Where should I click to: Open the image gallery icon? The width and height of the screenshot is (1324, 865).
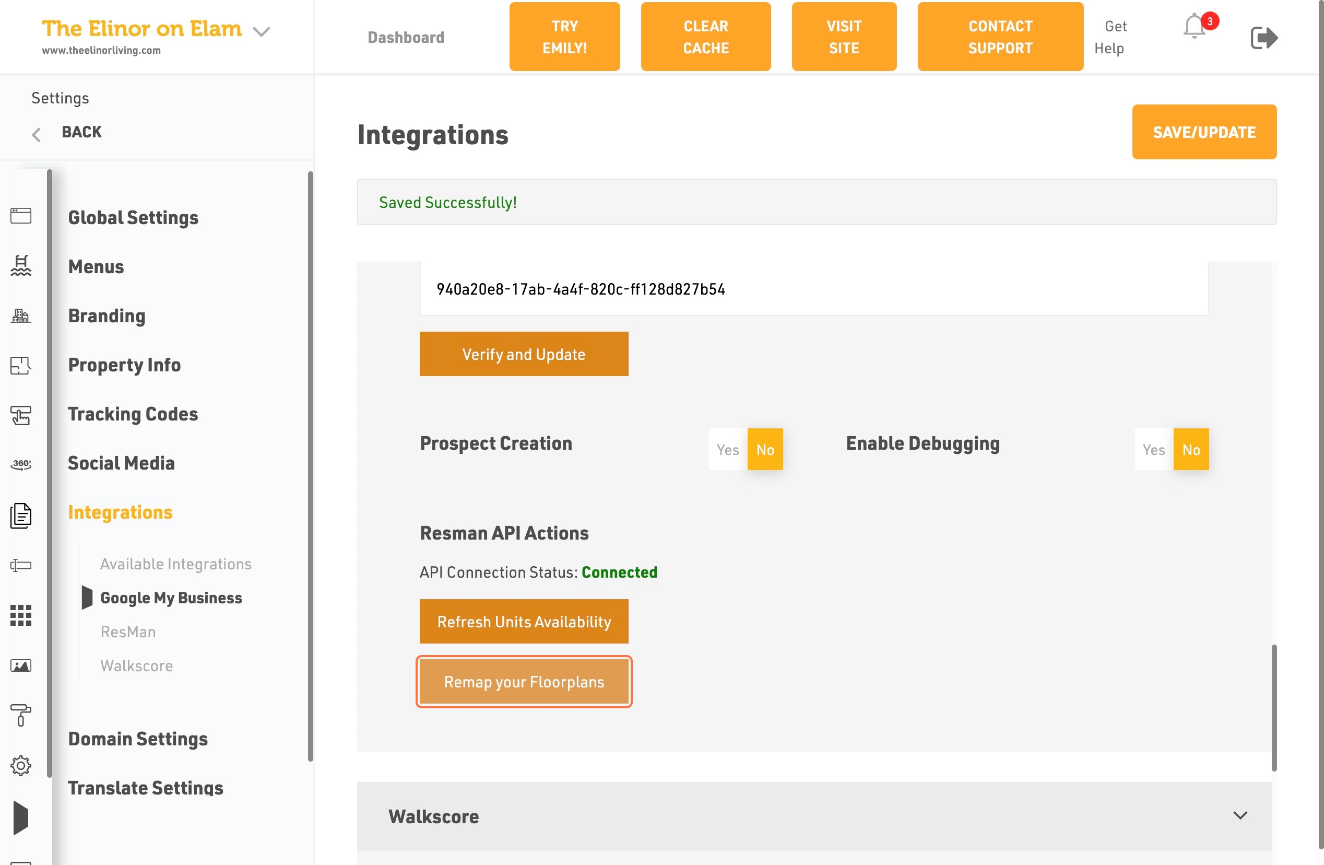(21, 665)
